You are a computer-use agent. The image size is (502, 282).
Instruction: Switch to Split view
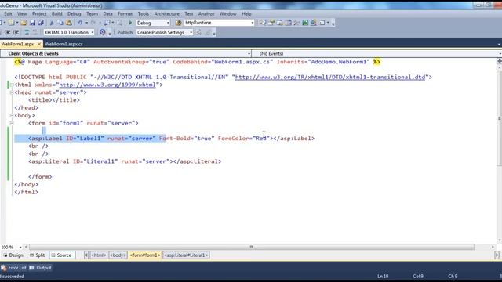coord(37,255)
